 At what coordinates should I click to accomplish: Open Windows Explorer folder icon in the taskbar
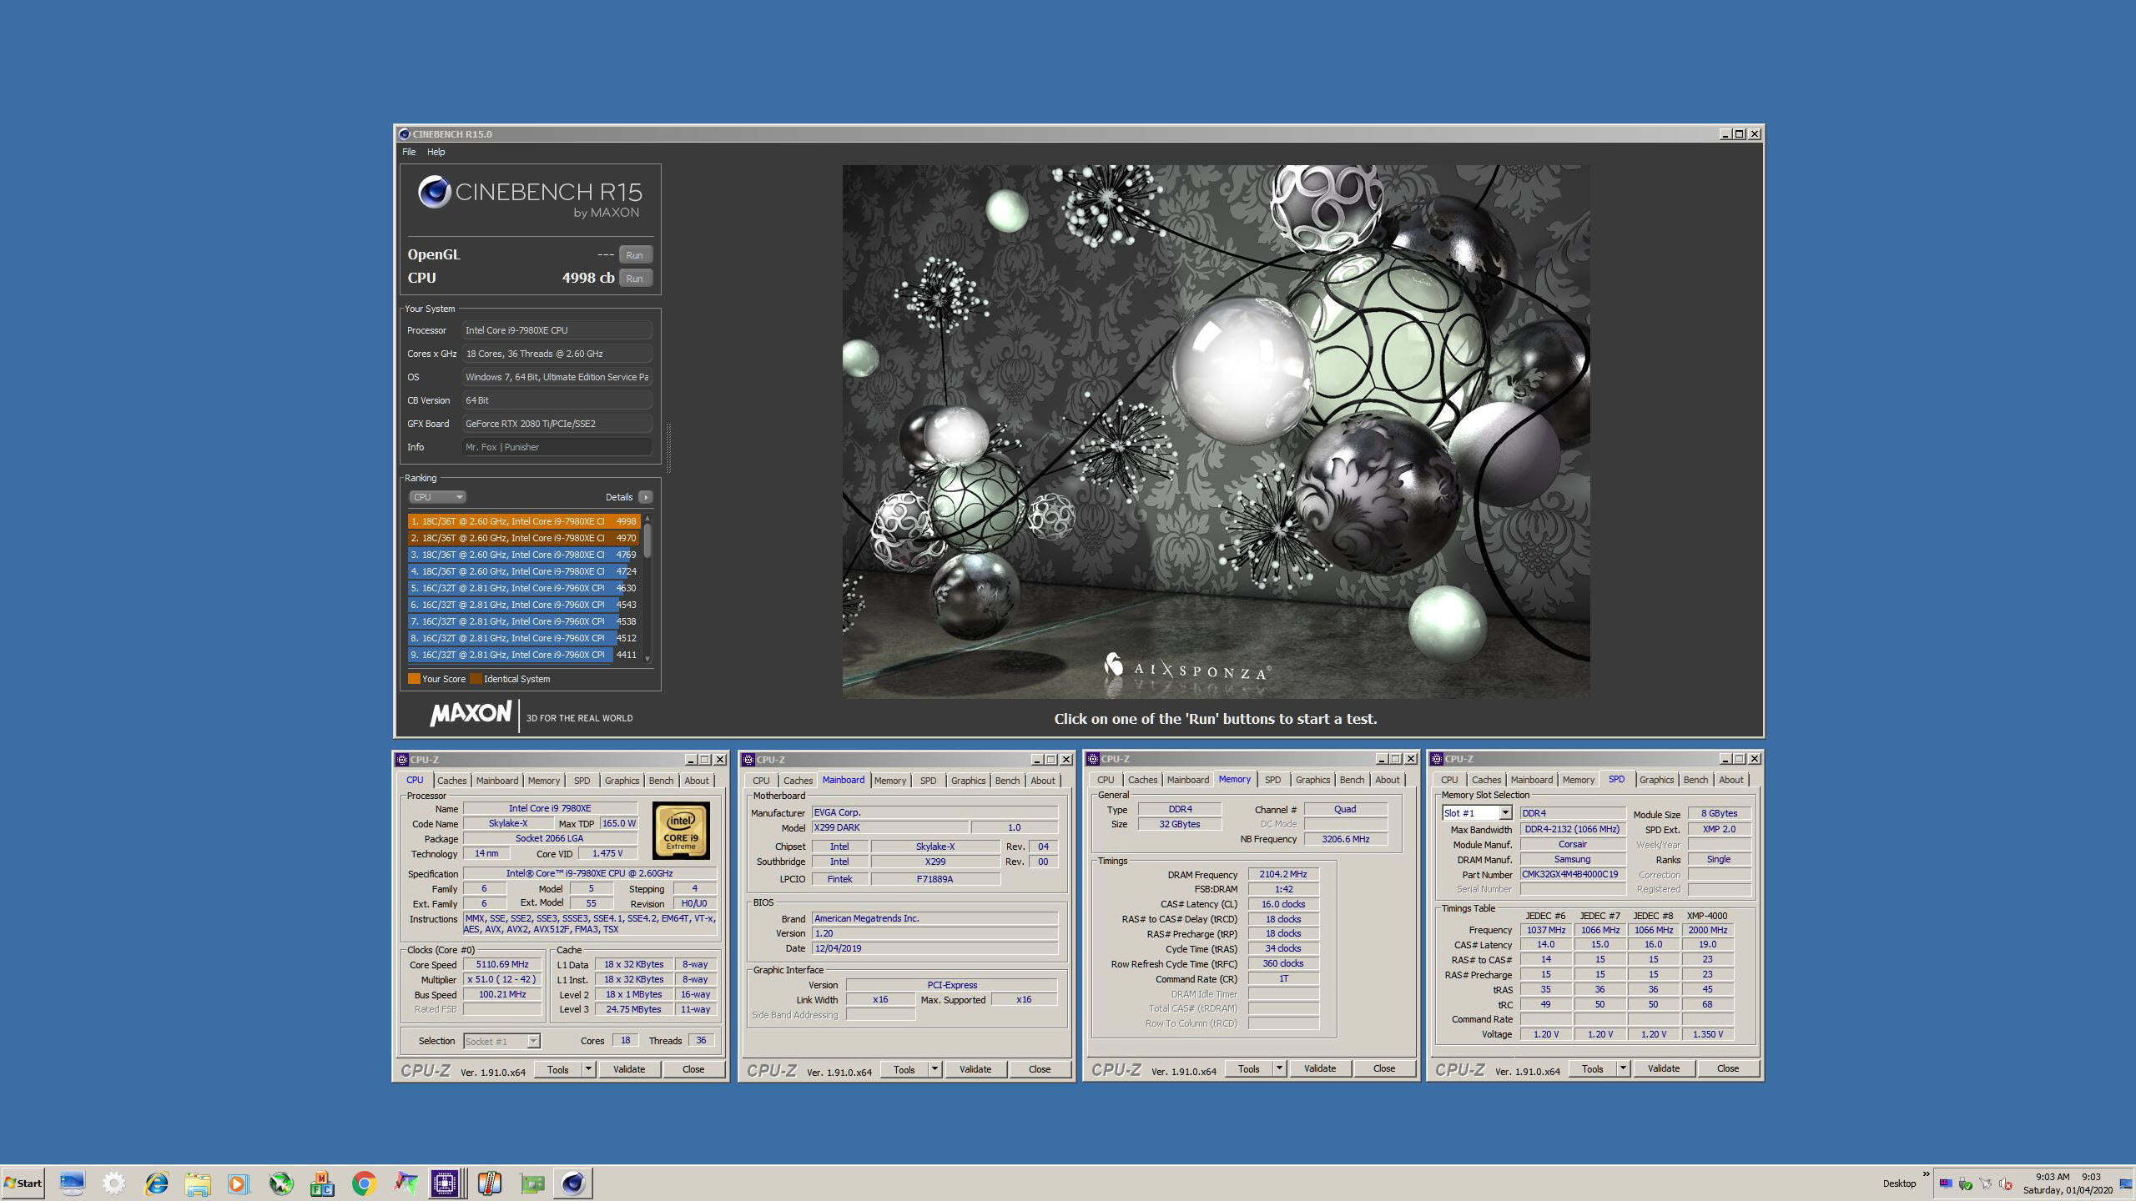tap(198, 1183)
